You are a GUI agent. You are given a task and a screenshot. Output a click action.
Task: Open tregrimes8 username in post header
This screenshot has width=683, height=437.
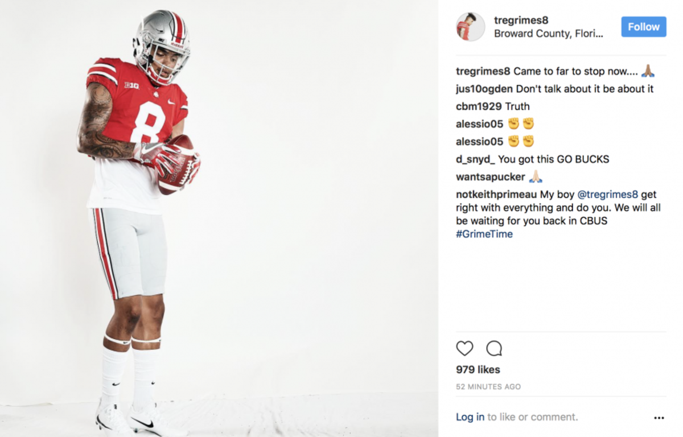tap(521, 20)
